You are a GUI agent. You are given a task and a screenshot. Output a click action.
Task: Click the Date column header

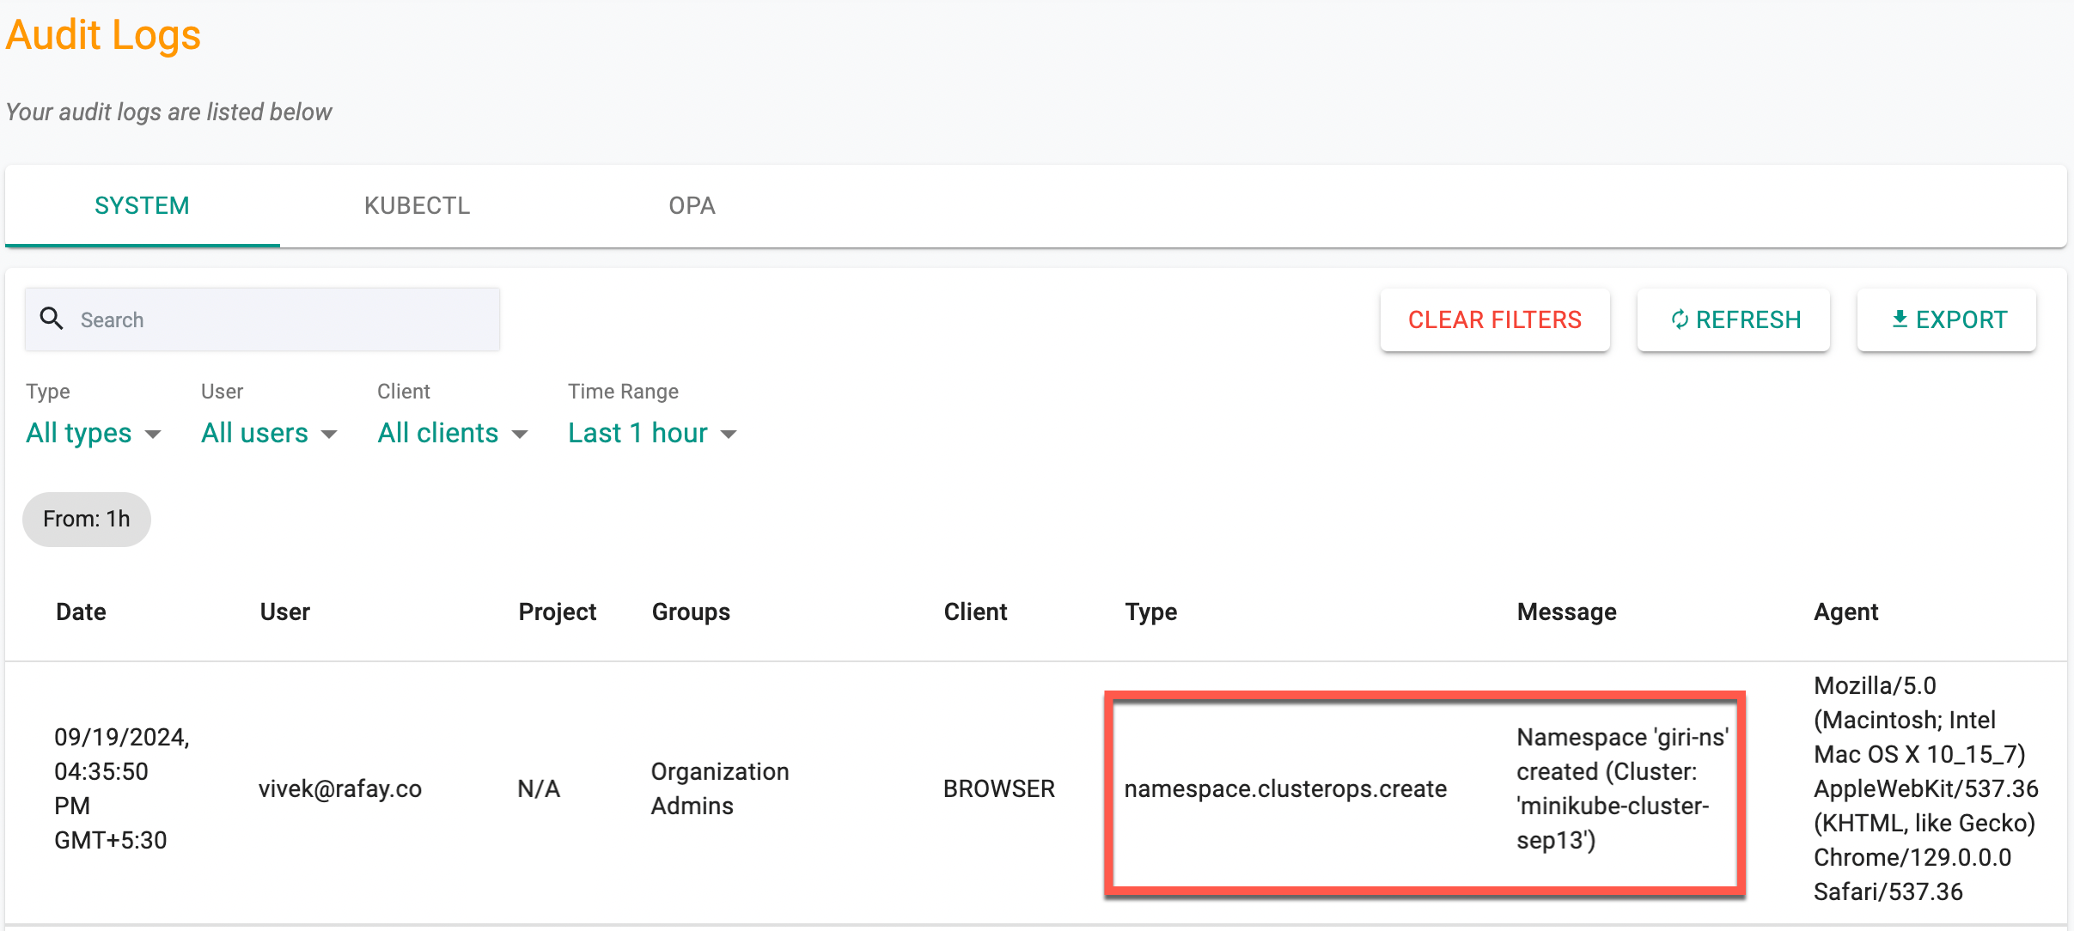(x=81, y=612)
